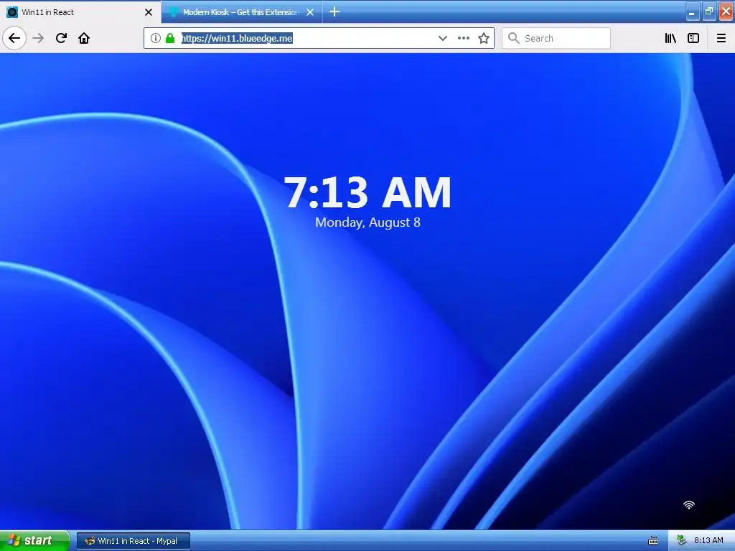Click the on-screen keyboard tray icon
Image resolution: width=735 pixels, height=551 pixels.
coord(653,541)
